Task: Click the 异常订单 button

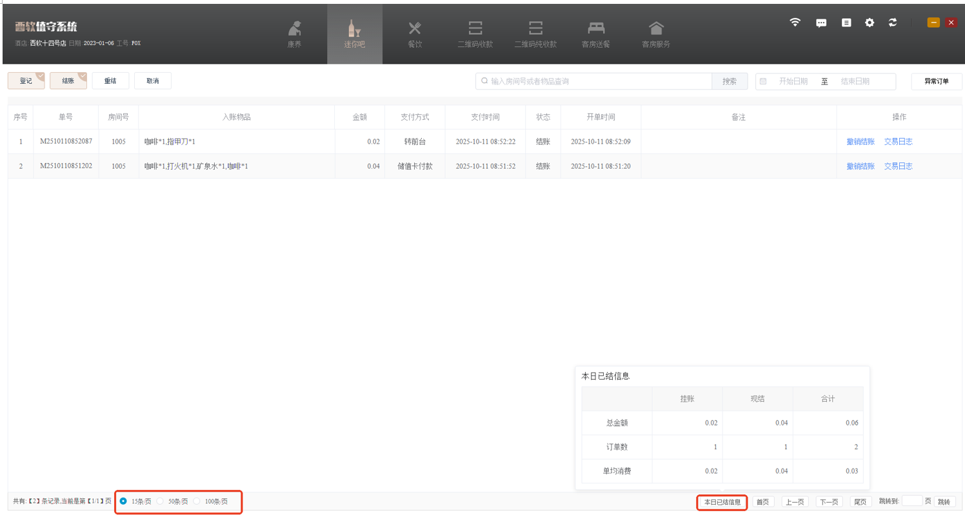Action: 936,81
